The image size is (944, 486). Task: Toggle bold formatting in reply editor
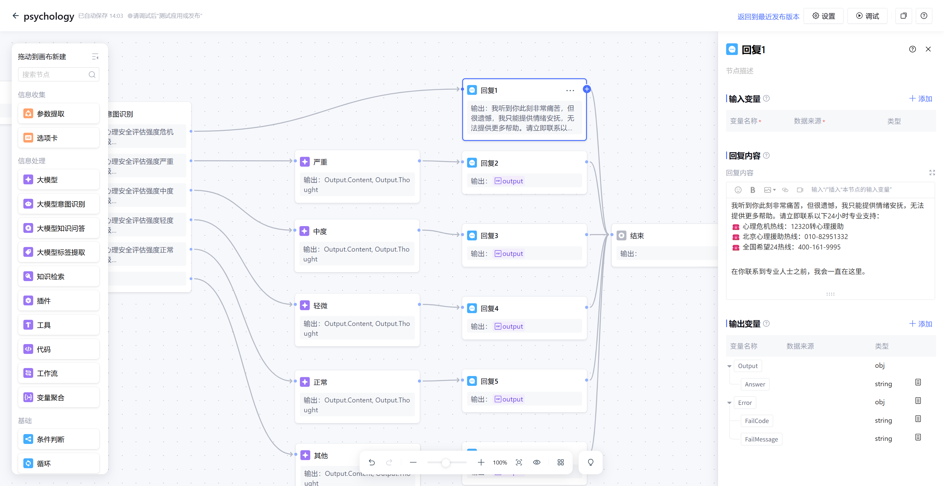pyautogui.click(x=752, y=190)
